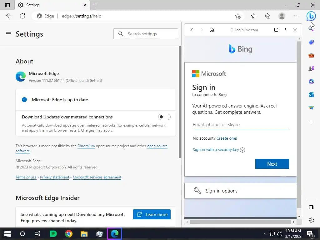
Task: Open the Windows Start menu
Action: click(x=7, y=234)
